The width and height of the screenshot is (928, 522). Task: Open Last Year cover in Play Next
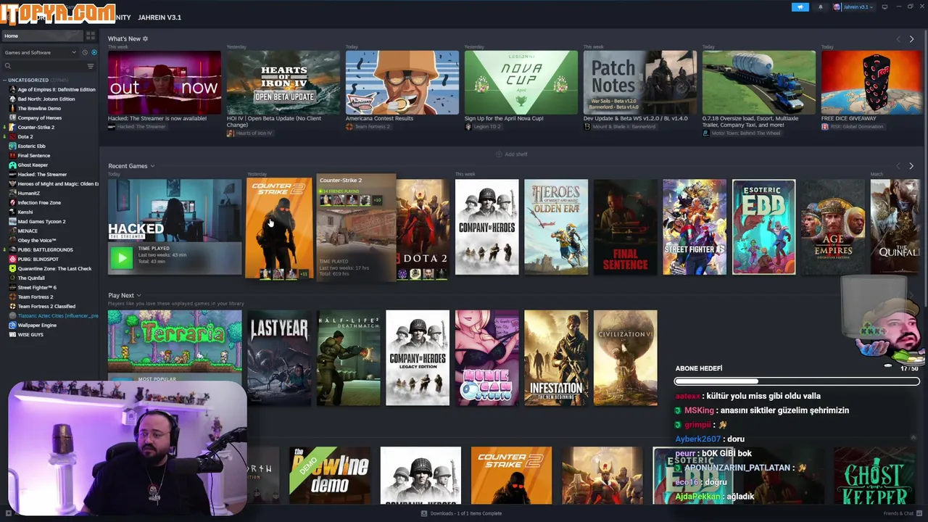point(279,357)
